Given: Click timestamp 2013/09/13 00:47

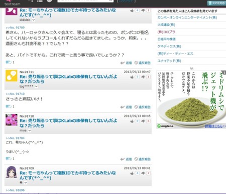Looking at the screenshot, I should point(137,72).
